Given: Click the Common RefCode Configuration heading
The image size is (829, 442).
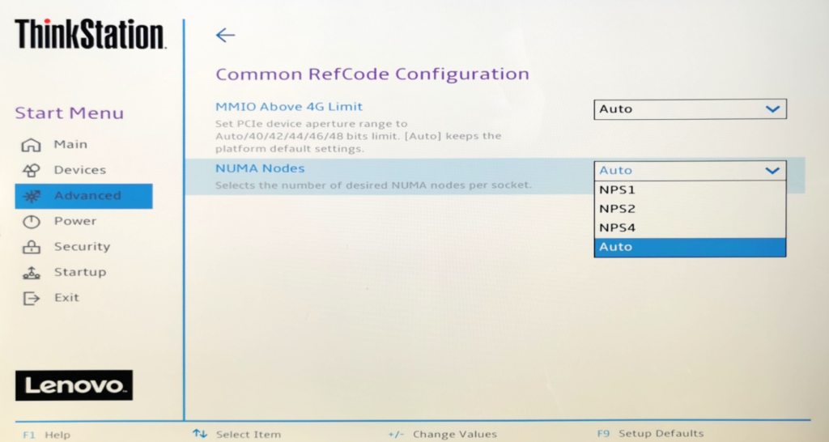Looking at the screenshot, I should coord(372,74).
